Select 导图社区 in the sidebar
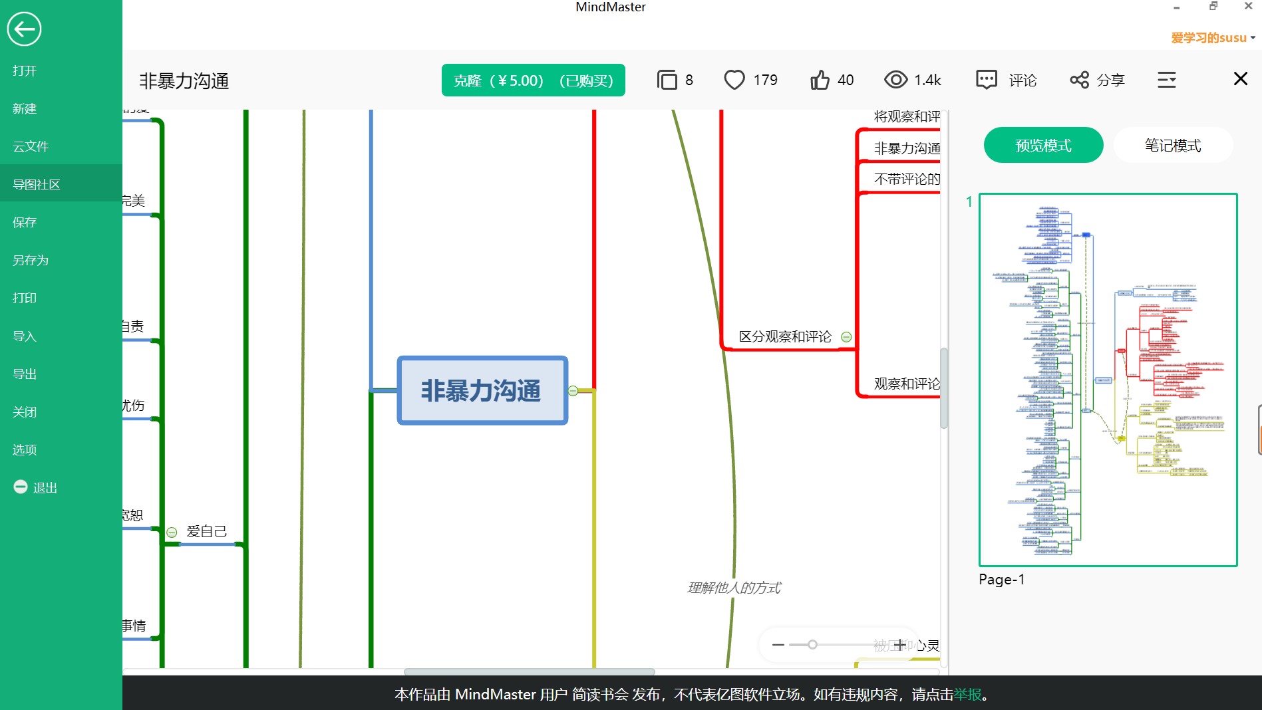Viewport: 1262px width, 710px height. click(37, 184)
